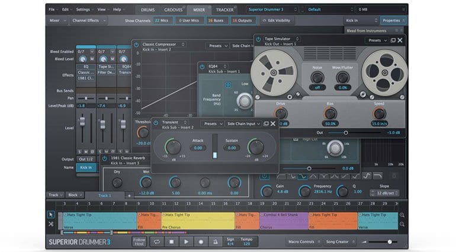Click the Edit Visibility button
The height and width of the screenshot is (252, 456).
pos(277,21)
